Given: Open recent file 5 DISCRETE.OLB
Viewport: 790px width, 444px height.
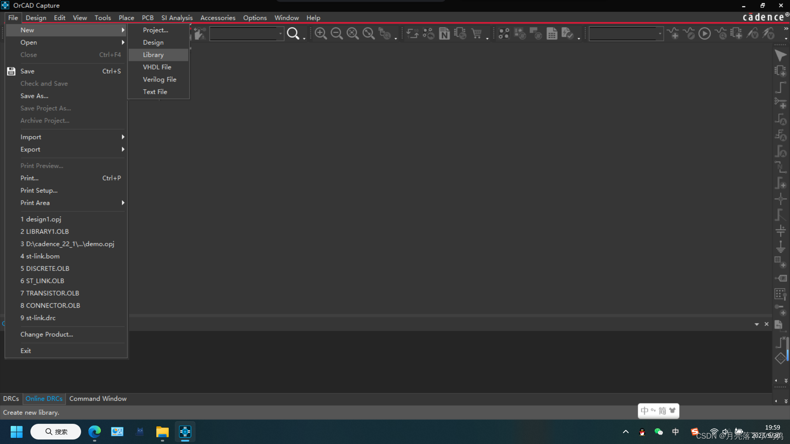Looking at the screenshot, I should tap(66, 268).
